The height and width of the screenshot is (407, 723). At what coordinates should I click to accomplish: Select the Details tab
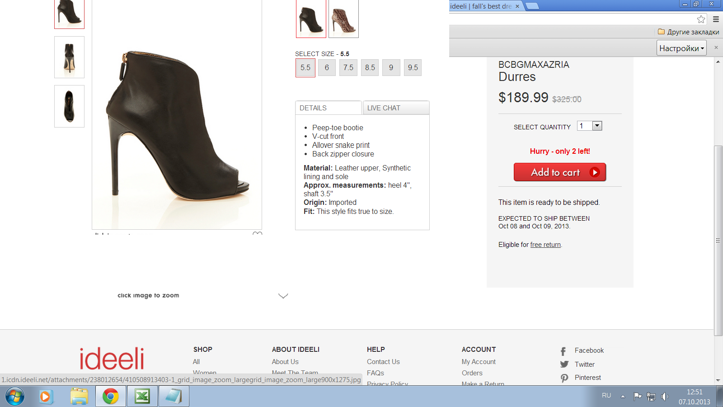[328, 108]
